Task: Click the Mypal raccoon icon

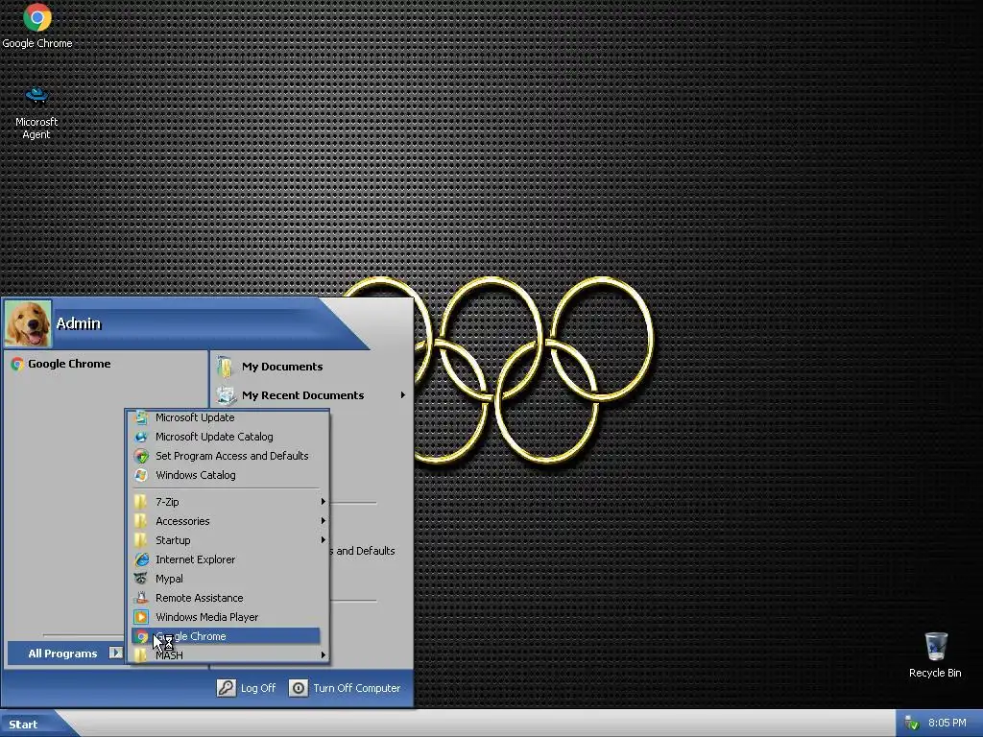Action: click(141, 579)
